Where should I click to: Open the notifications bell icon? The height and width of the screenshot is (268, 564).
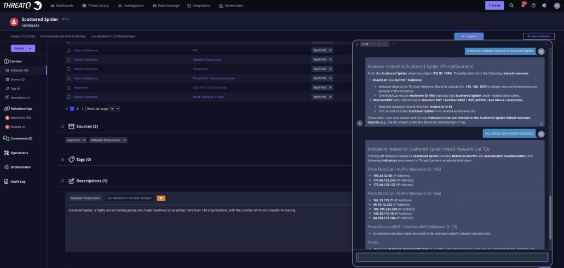[522, 5]
